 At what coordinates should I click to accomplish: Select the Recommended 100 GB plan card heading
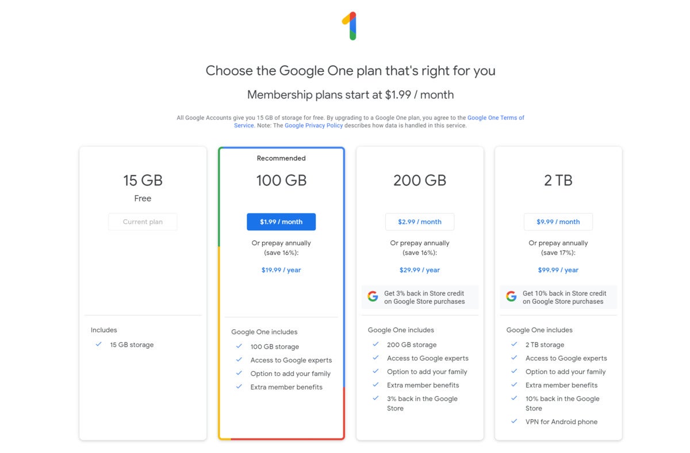281,180
